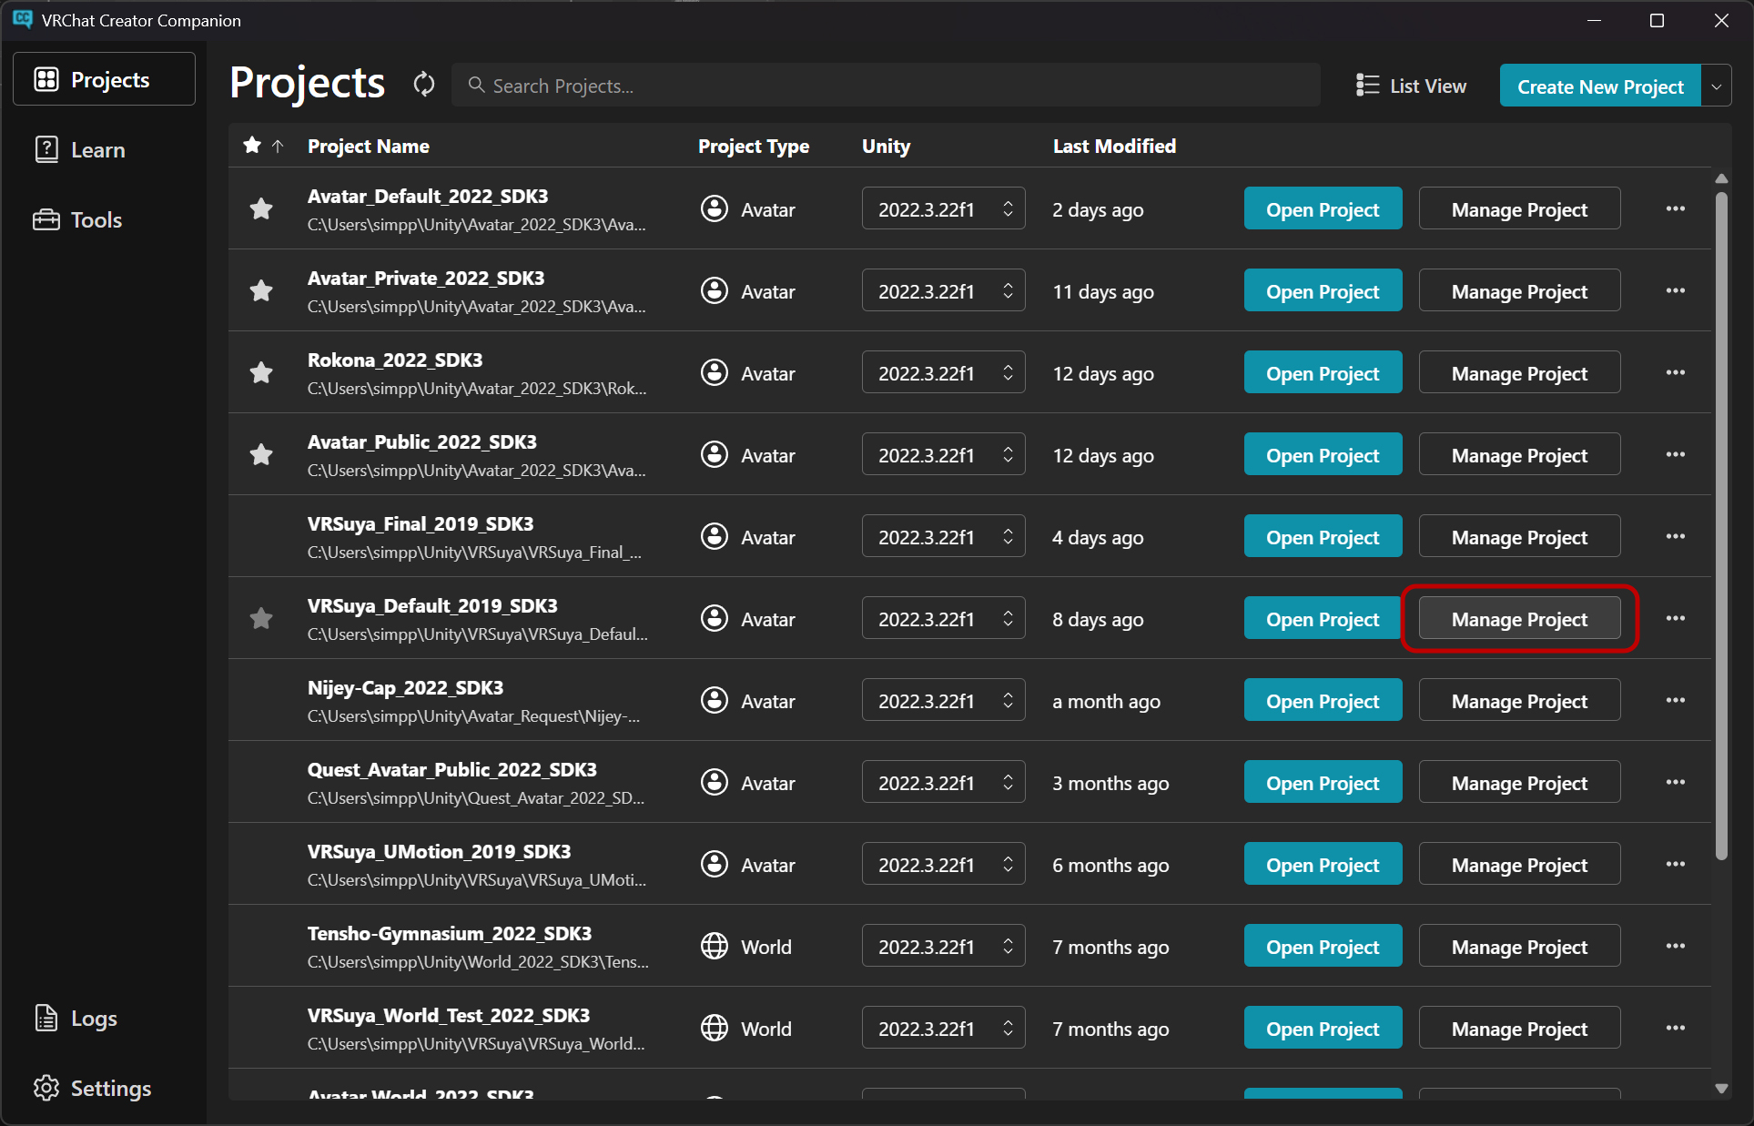This screenshot has width=1754, height=1126.
Task: Change Unity version for VRSuya_Default_2019_SDK3
Action: pos(944,618)
